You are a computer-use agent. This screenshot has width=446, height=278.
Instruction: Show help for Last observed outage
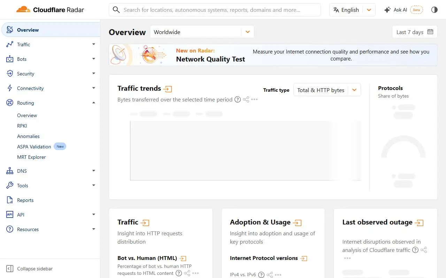click(x=415, y=250)
